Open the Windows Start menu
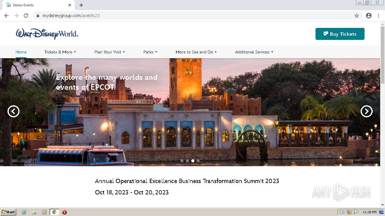 tap(8, 212)
